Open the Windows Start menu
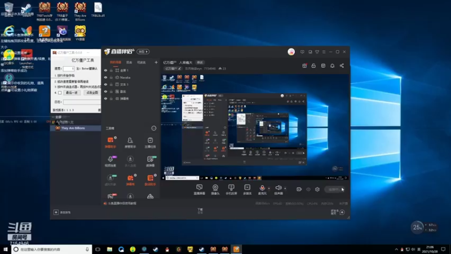 (6, 249)
